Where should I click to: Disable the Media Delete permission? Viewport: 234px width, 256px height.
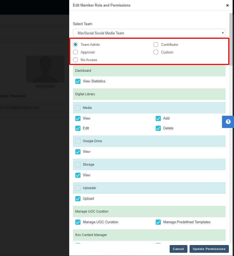pyautogui.click(x=158, y=128)
